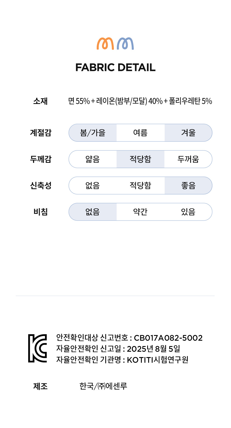Click the KOTITI시험연구원 institution line

[x=122, y=359]
